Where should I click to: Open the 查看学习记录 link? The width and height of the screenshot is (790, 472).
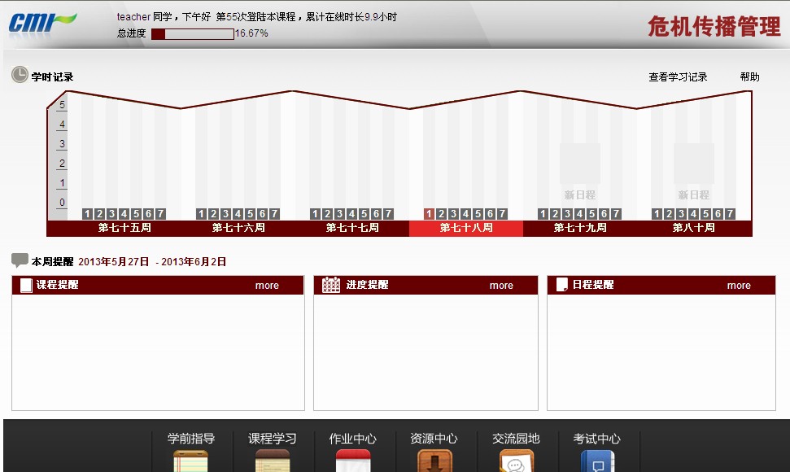click(x=678, y=77)
